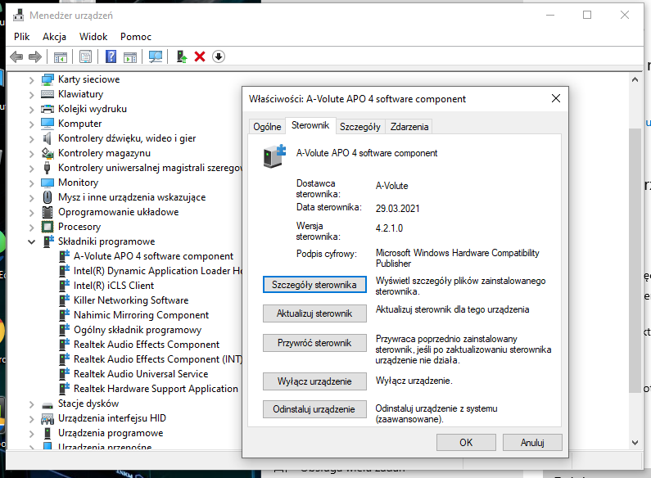Click the Stacje dysków drive icon
Viewport: 651px width, 478px height.
coord(47,404)
